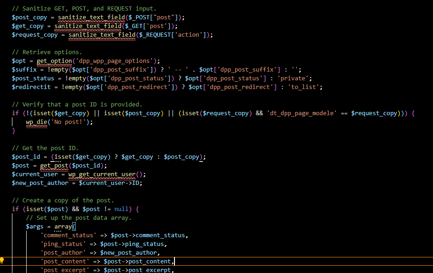Image resolution: width=433 pixels, height=273 pixels.
Task: Click the opening brace after 'if (isset($post)'
Action: [137, 209]
